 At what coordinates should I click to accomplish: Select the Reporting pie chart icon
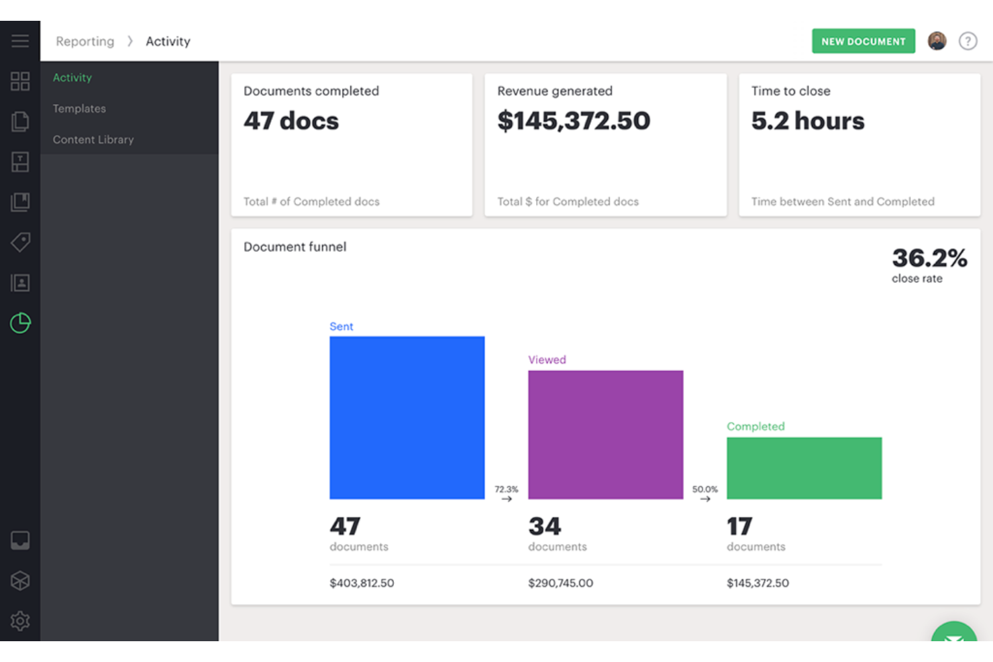20,323
